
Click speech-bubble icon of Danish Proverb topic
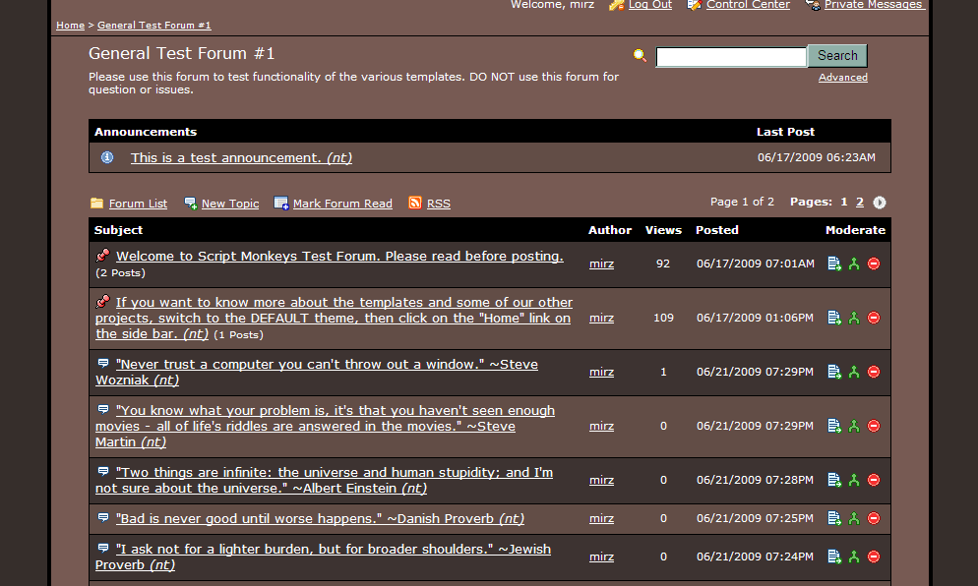tap(103, 517)
